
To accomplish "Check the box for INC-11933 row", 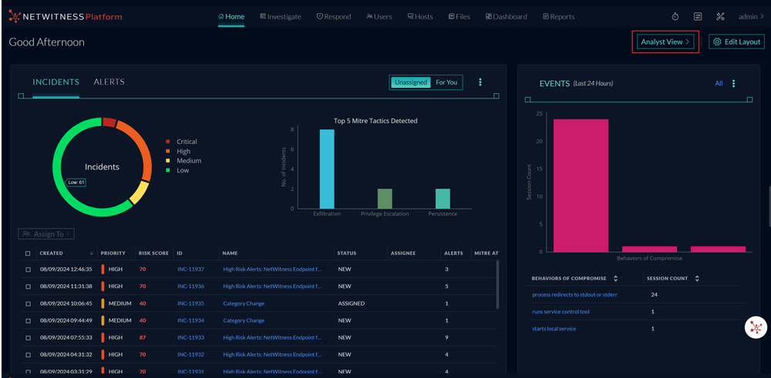I will 28,338.
